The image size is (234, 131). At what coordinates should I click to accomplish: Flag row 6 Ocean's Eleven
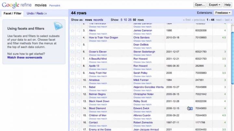[79, 52]
